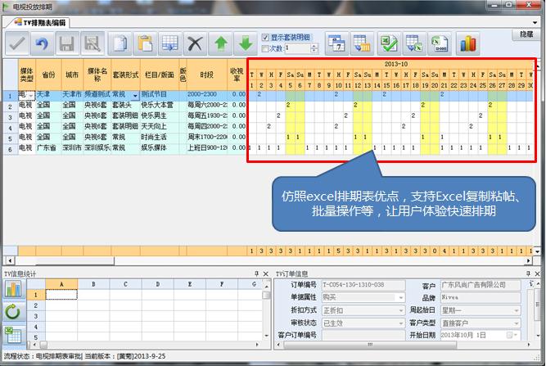Pin the TV信息统计 panel
The image size is (546, 366).
click(257, 273)
